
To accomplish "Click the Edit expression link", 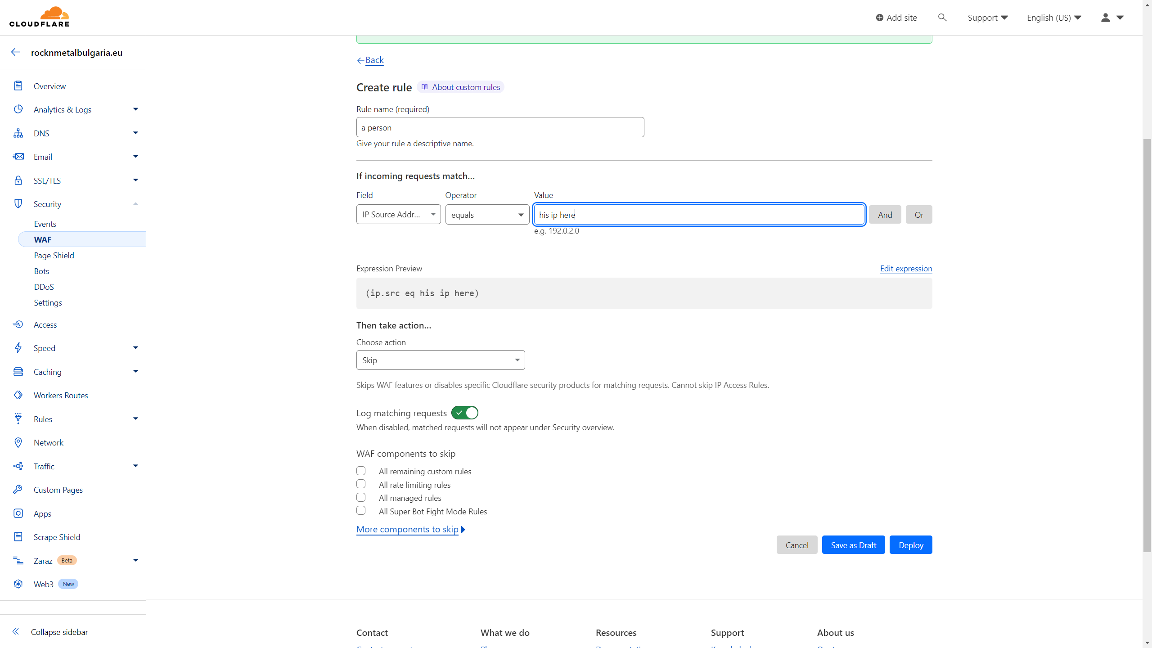I will pyautogui.click(x=905, y=268).
